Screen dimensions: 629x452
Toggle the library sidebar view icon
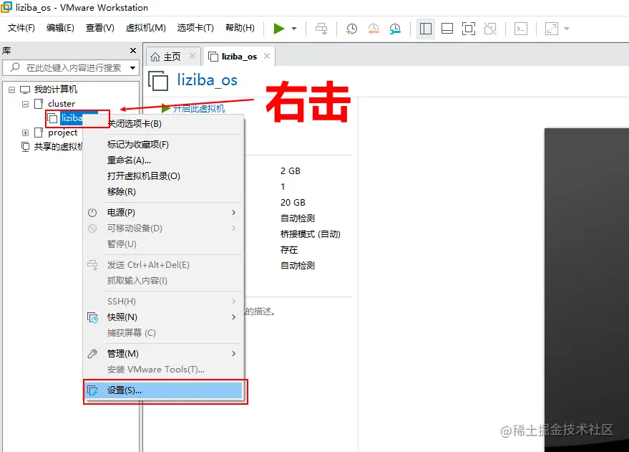point(425,29)
